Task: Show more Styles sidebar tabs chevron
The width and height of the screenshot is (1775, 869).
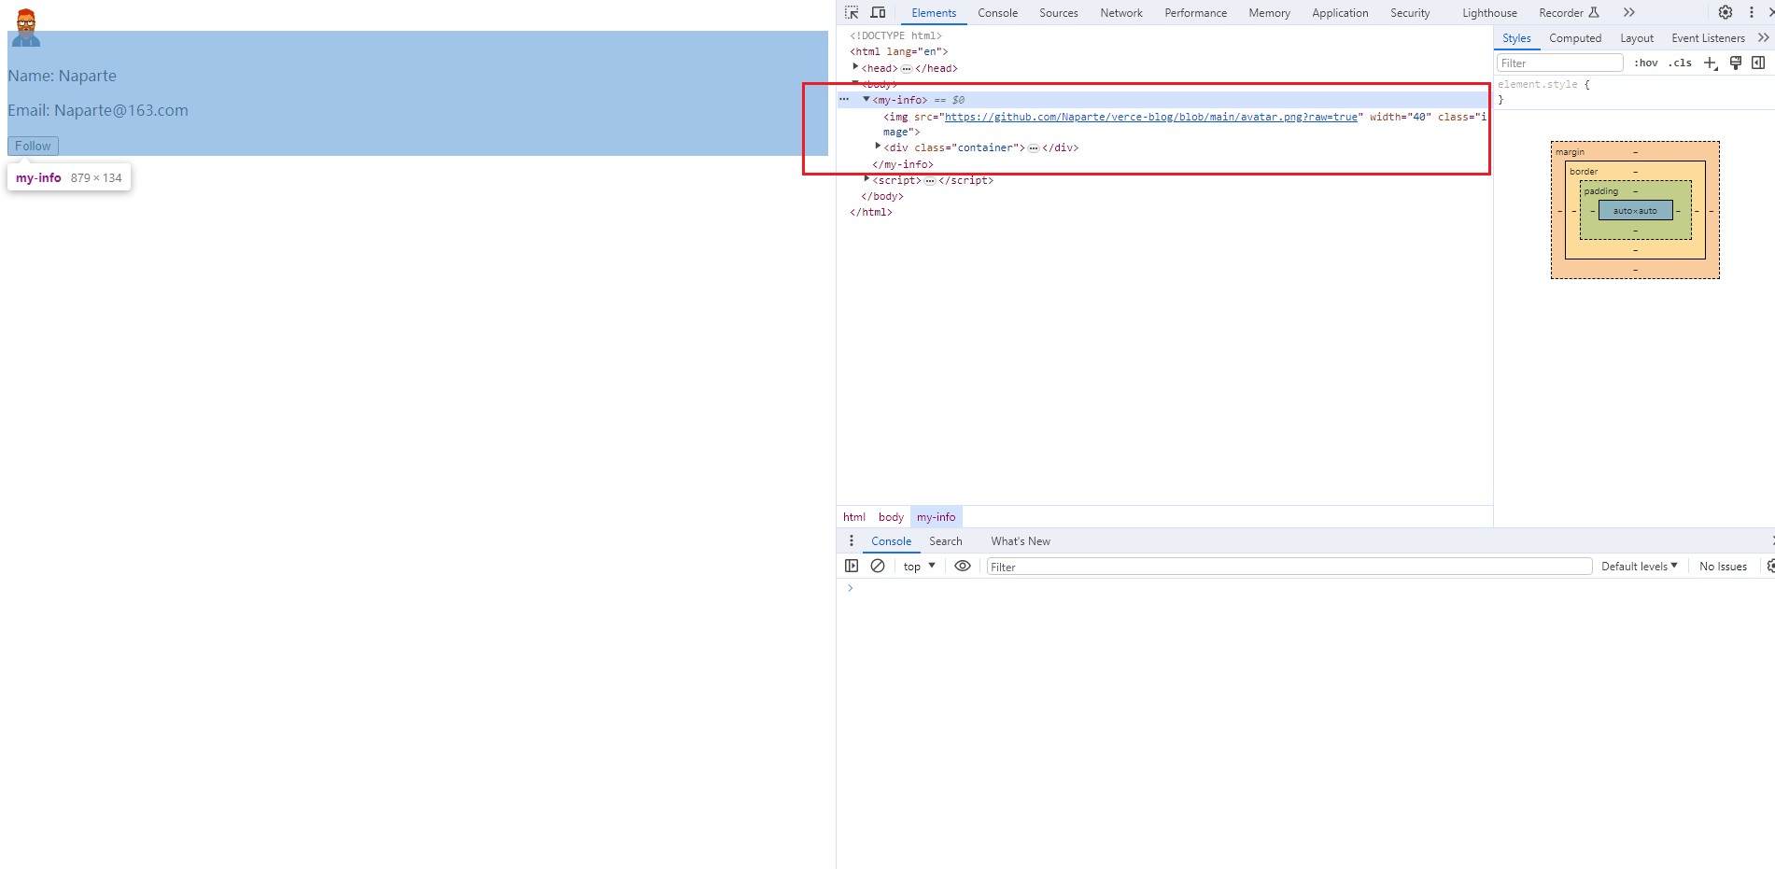Action: (x=1763, y=37)
